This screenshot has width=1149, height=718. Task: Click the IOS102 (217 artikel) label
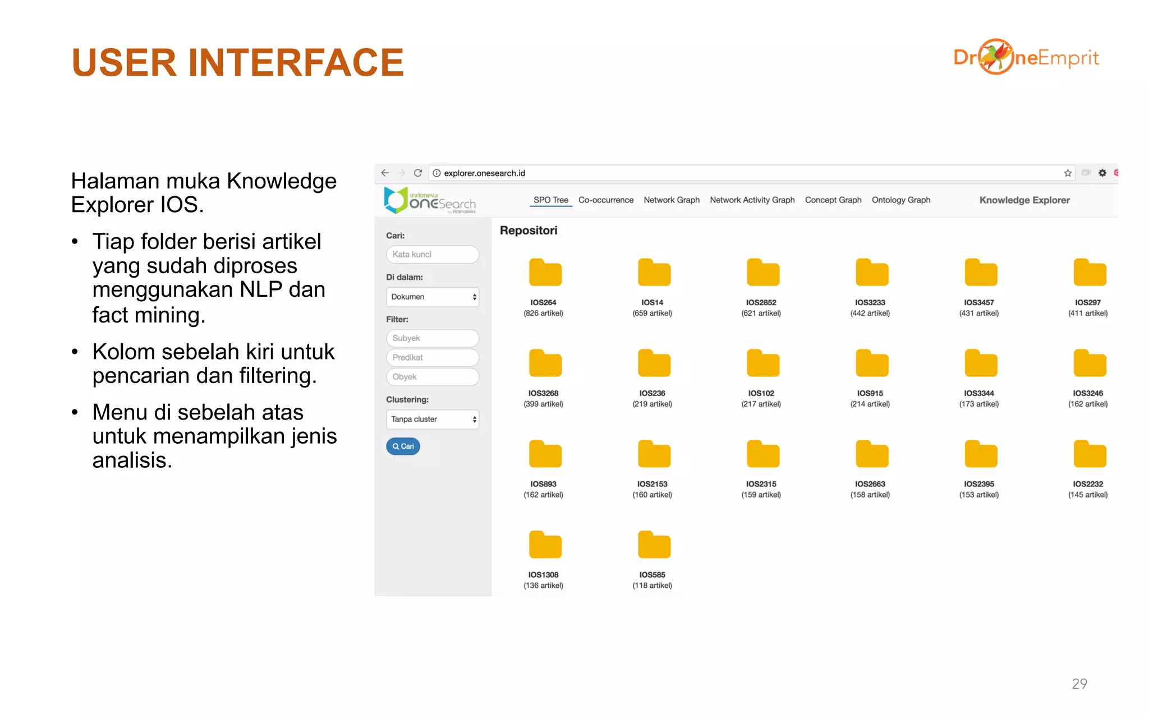tap(761, 399)
